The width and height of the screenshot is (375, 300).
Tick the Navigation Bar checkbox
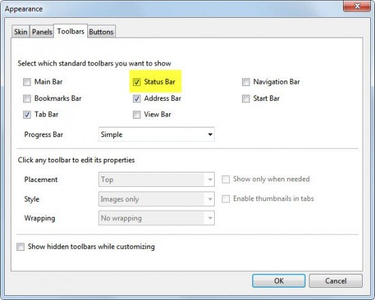click(x=246, y=82)
